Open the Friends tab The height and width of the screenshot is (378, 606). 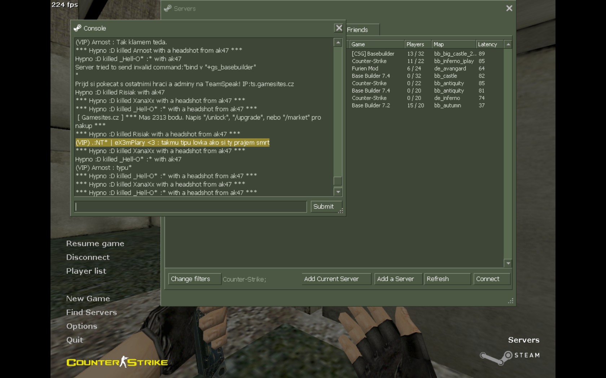click(362, 30)
